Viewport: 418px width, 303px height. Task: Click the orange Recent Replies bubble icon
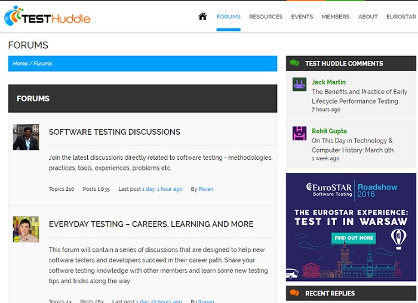coord(294,293)
